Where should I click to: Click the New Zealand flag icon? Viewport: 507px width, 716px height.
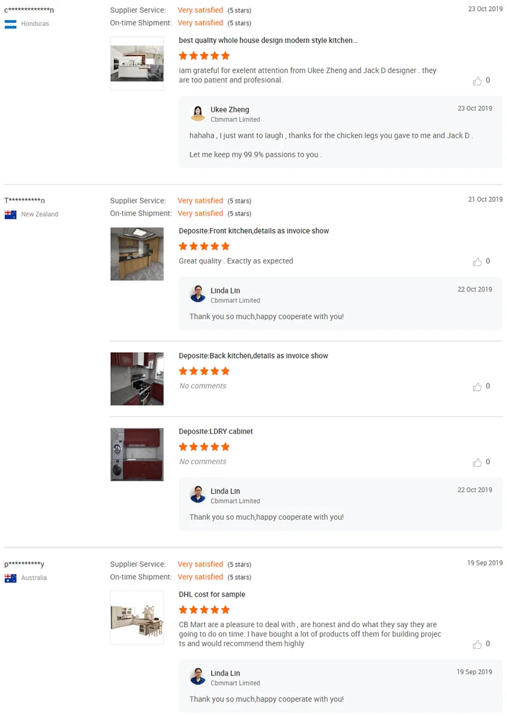(11, 215)
